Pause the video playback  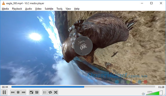point(4,92)
